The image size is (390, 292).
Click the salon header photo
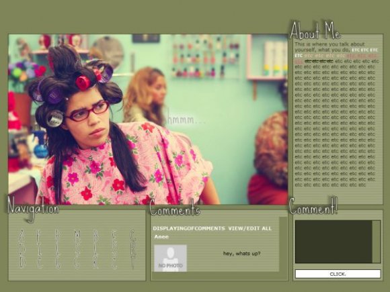[148, 119]
